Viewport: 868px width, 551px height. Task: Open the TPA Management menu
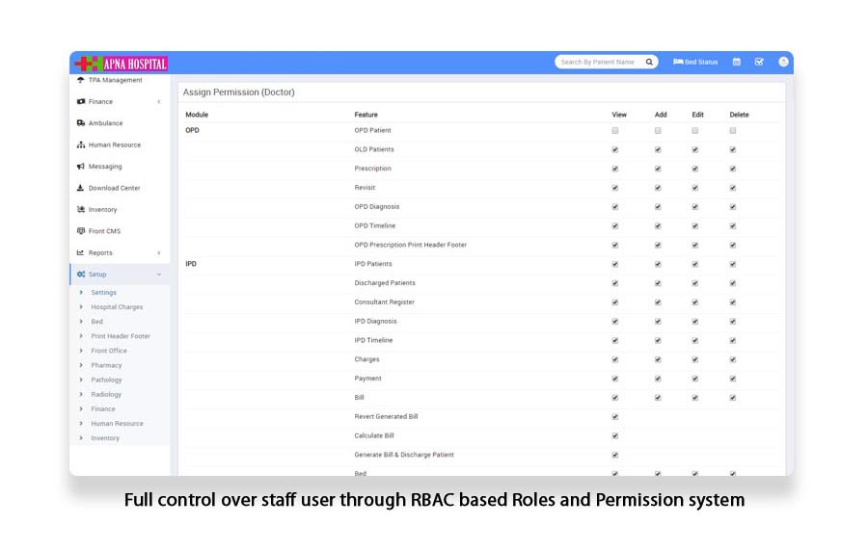[115, 80]
